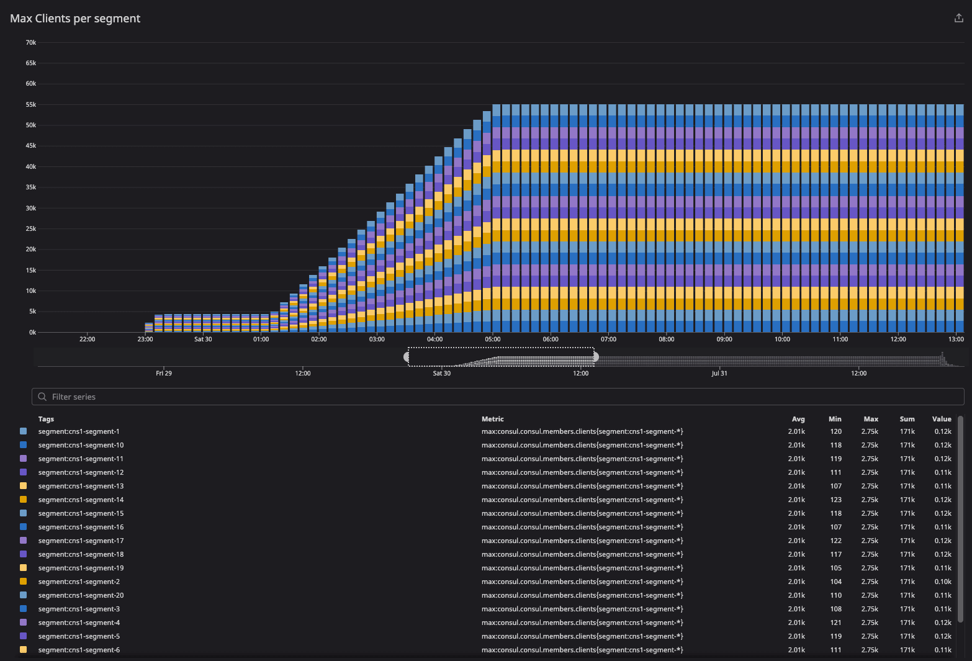Image resolution: width=972 pixels, height=661 pixels.
Task: Click the Metric column header
Action: (492, 419)
